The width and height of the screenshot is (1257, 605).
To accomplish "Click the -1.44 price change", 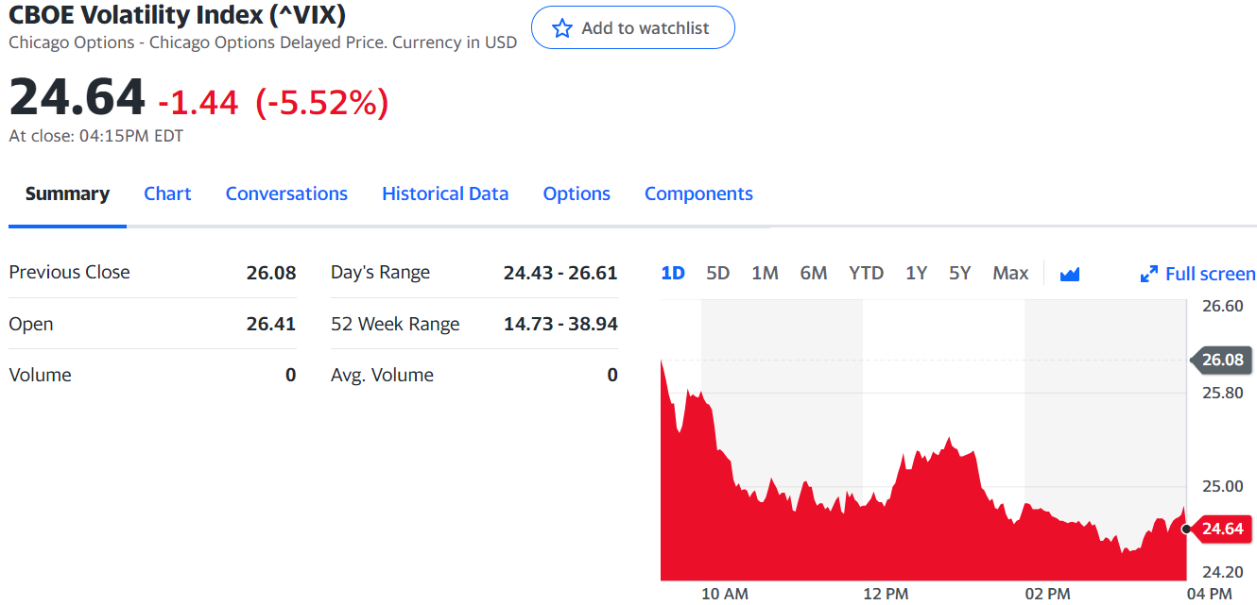I will click(x=198, y=102).
